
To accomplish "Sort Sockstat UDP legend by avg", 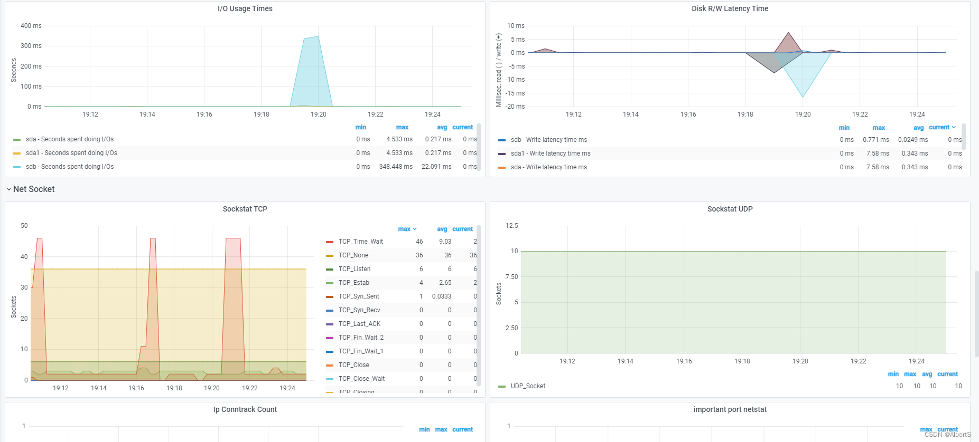I will pos(927,374).
